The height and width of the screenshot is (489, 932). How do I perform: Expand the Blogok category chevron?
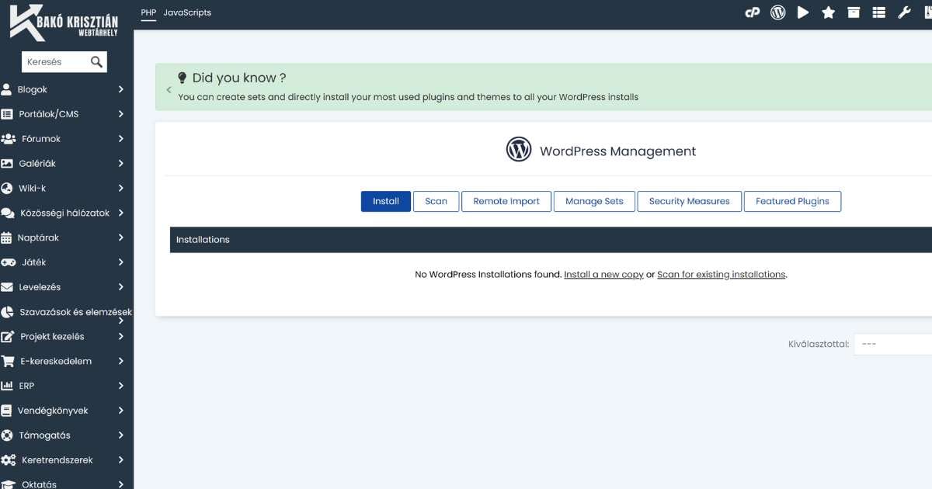(x=121, y=89)
